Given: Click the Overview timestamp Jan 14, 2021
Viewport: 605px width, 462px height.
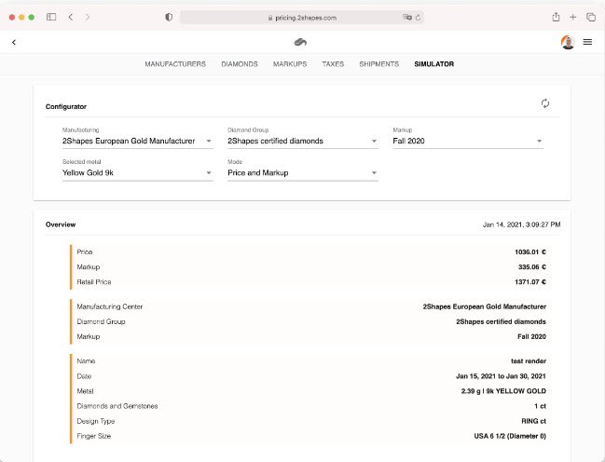Looking at the screenshot, I should (521, 224).
